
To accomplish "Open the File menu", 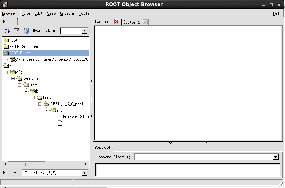I will [26, 13].
